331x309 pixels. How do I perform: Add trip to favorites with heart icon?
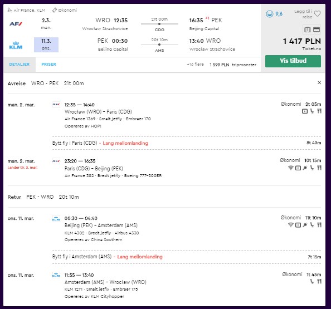coord(317,14)
